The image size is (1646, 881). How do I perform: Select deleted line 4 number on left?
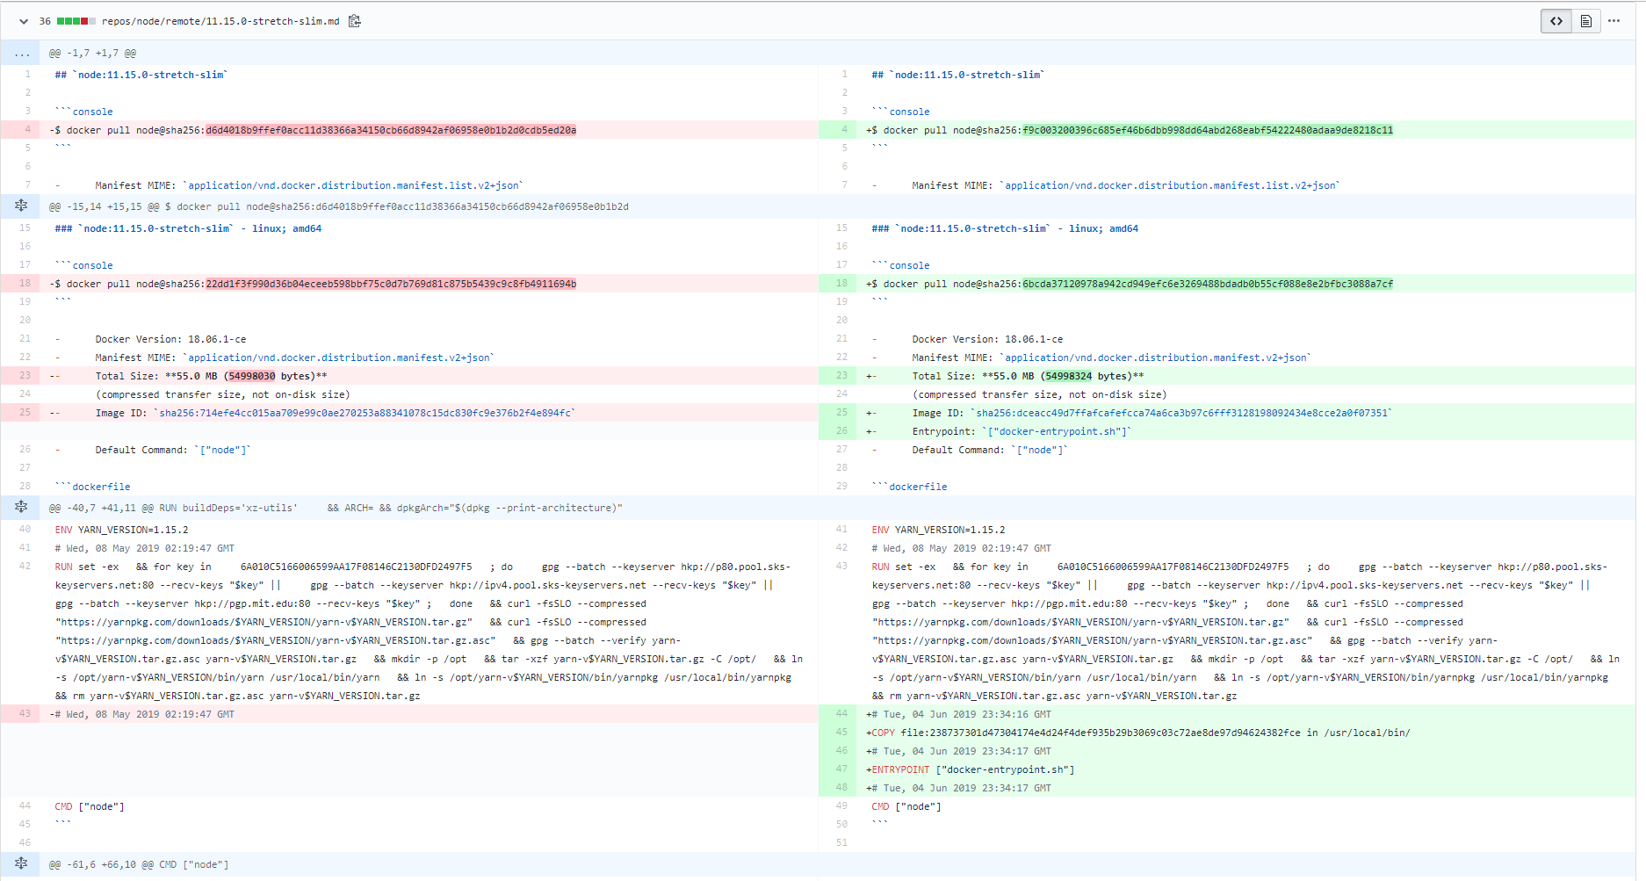point(27,130)
